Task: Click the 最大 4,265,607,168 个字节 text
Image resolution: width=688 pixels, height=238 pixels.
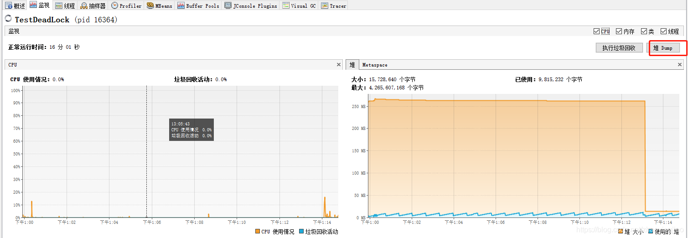Action: 387,88
